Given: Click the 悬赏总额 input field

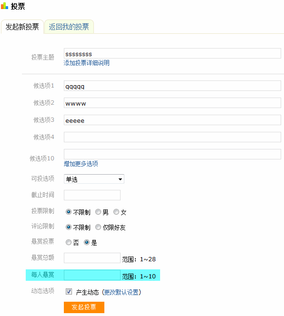Looking at the screenshot, I should 92,258.
